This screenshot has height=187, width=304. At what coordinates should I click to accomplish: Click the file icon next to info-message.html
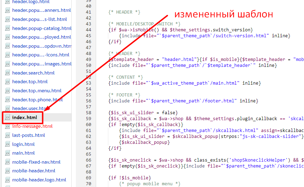[7, 126]
